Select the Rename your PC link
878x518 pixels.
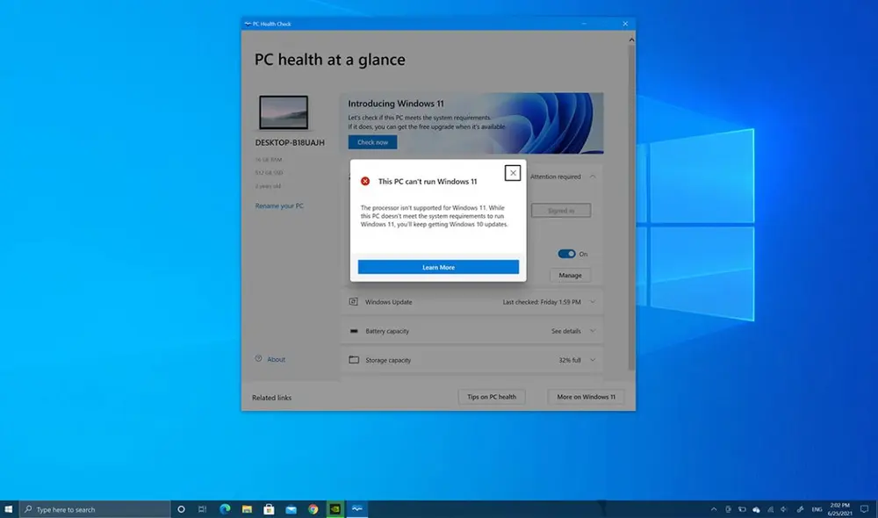click(278, 205)
